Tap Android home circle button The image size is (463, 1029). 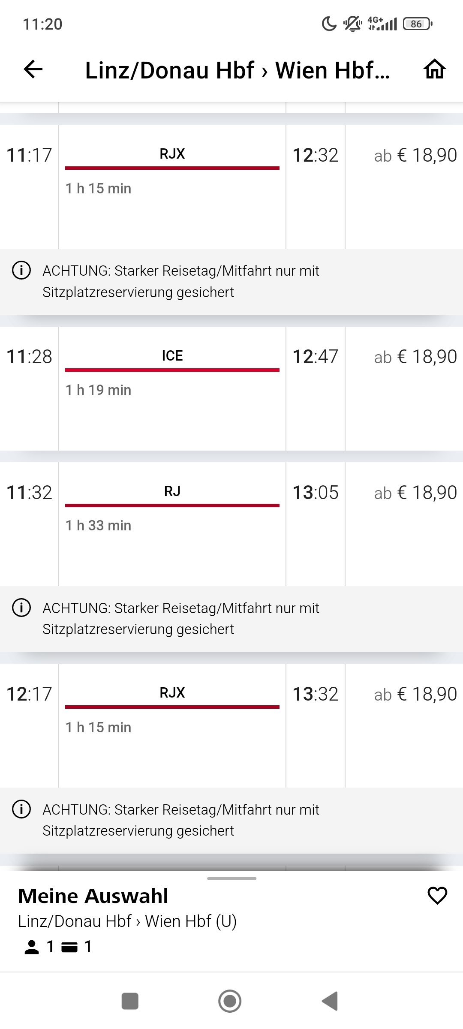[x=230, y=1001]
